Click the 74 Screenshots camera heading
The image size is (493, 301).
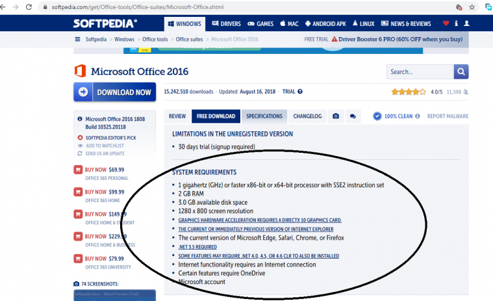(96, 284)
